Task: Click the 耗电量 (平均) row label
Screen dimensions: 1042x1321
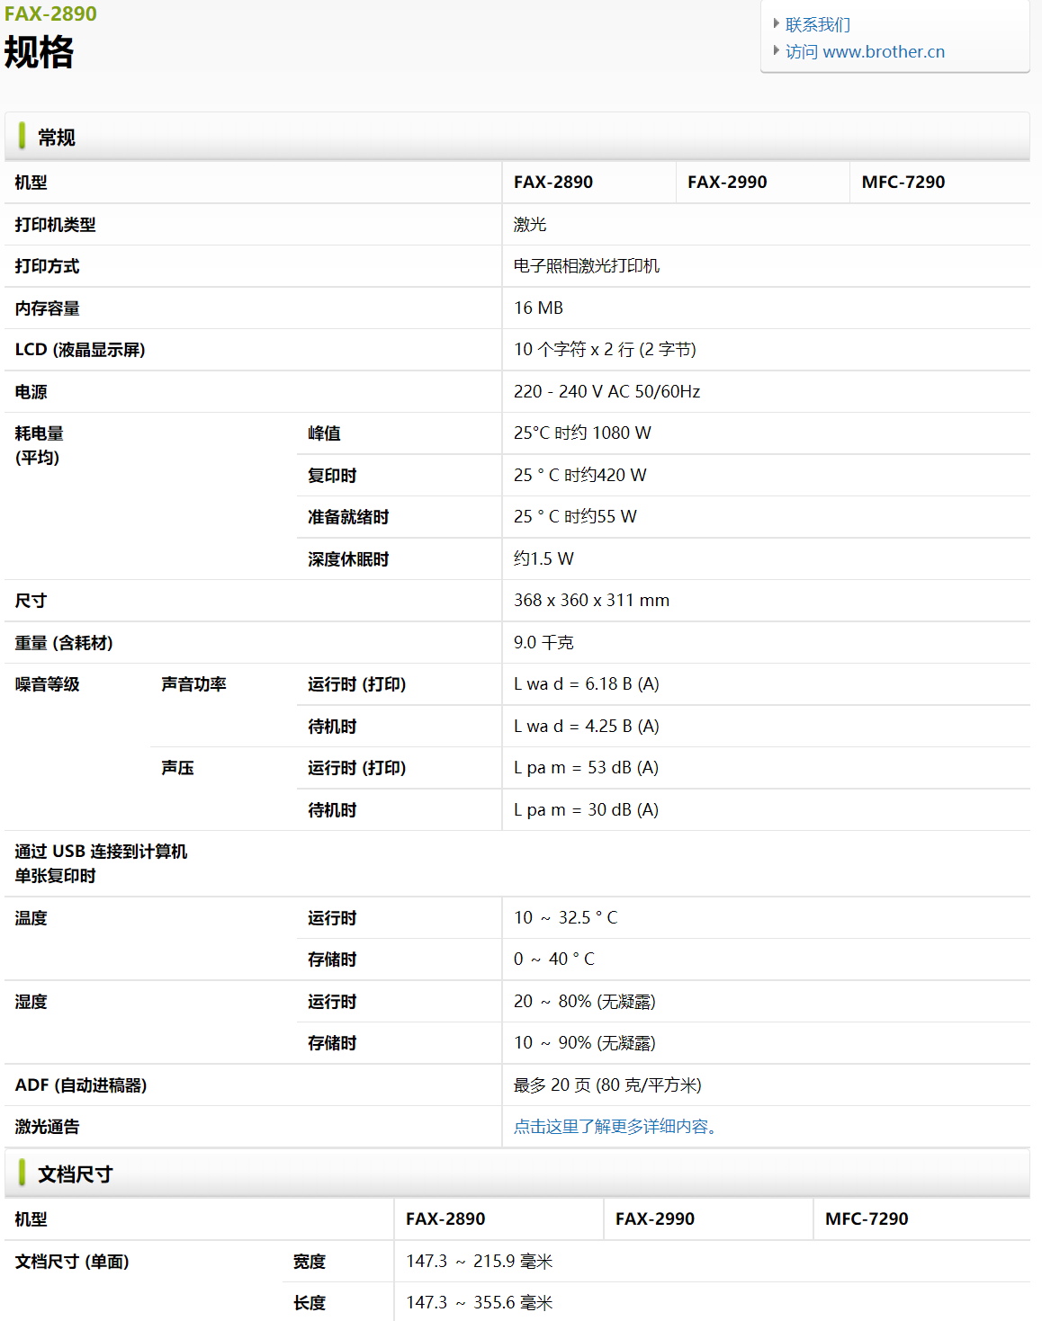Action: click(39, 445)
